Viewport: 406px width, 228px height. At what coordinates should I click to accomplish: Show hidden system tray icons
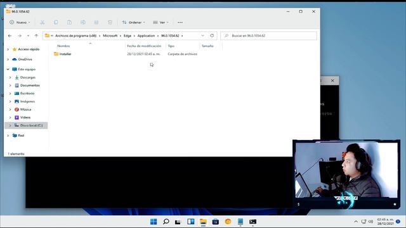click(x=356, y=222)
